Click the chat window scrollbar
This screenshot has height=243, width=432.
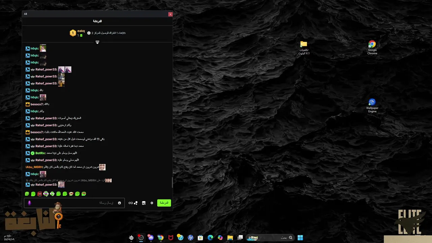[x=172, y=182]
